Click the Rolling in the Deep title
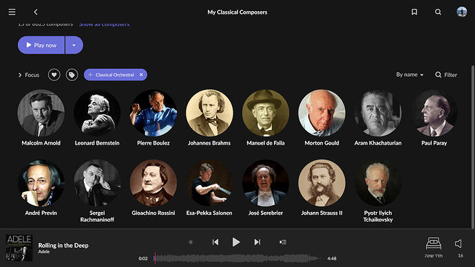475x267 pixels. click(x=63, y=245)
